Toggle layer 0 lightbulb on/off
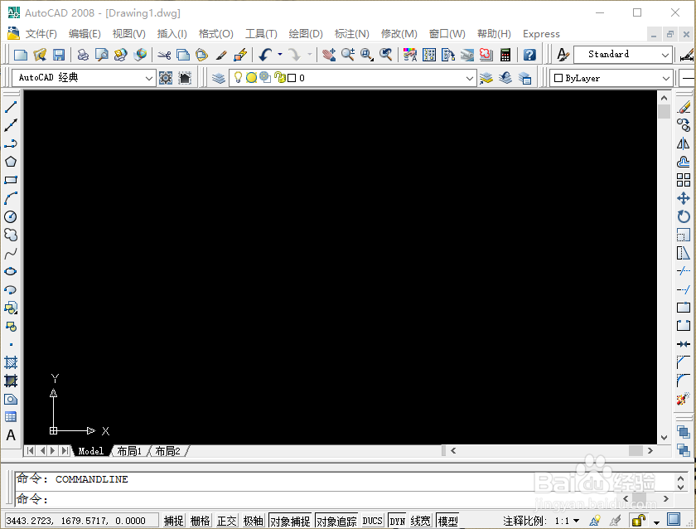The image size is (696, 529). tap(238, 78)
